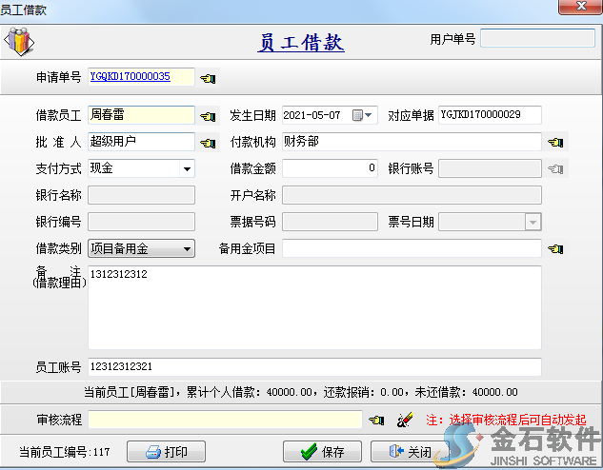The image size is (603, 470).
Task: Click the calendar icon in 发生日期
Action: 358,115
